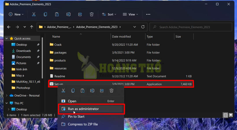The width and height of the screenshot is (237, 130).
Task: Select Downloads in Quick access
Action: (23, 51)
